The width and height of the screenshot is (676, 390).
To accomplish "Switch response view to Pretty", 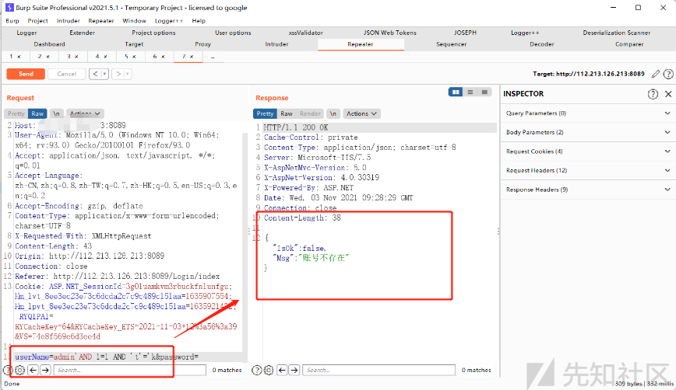I will click(265, 113).
